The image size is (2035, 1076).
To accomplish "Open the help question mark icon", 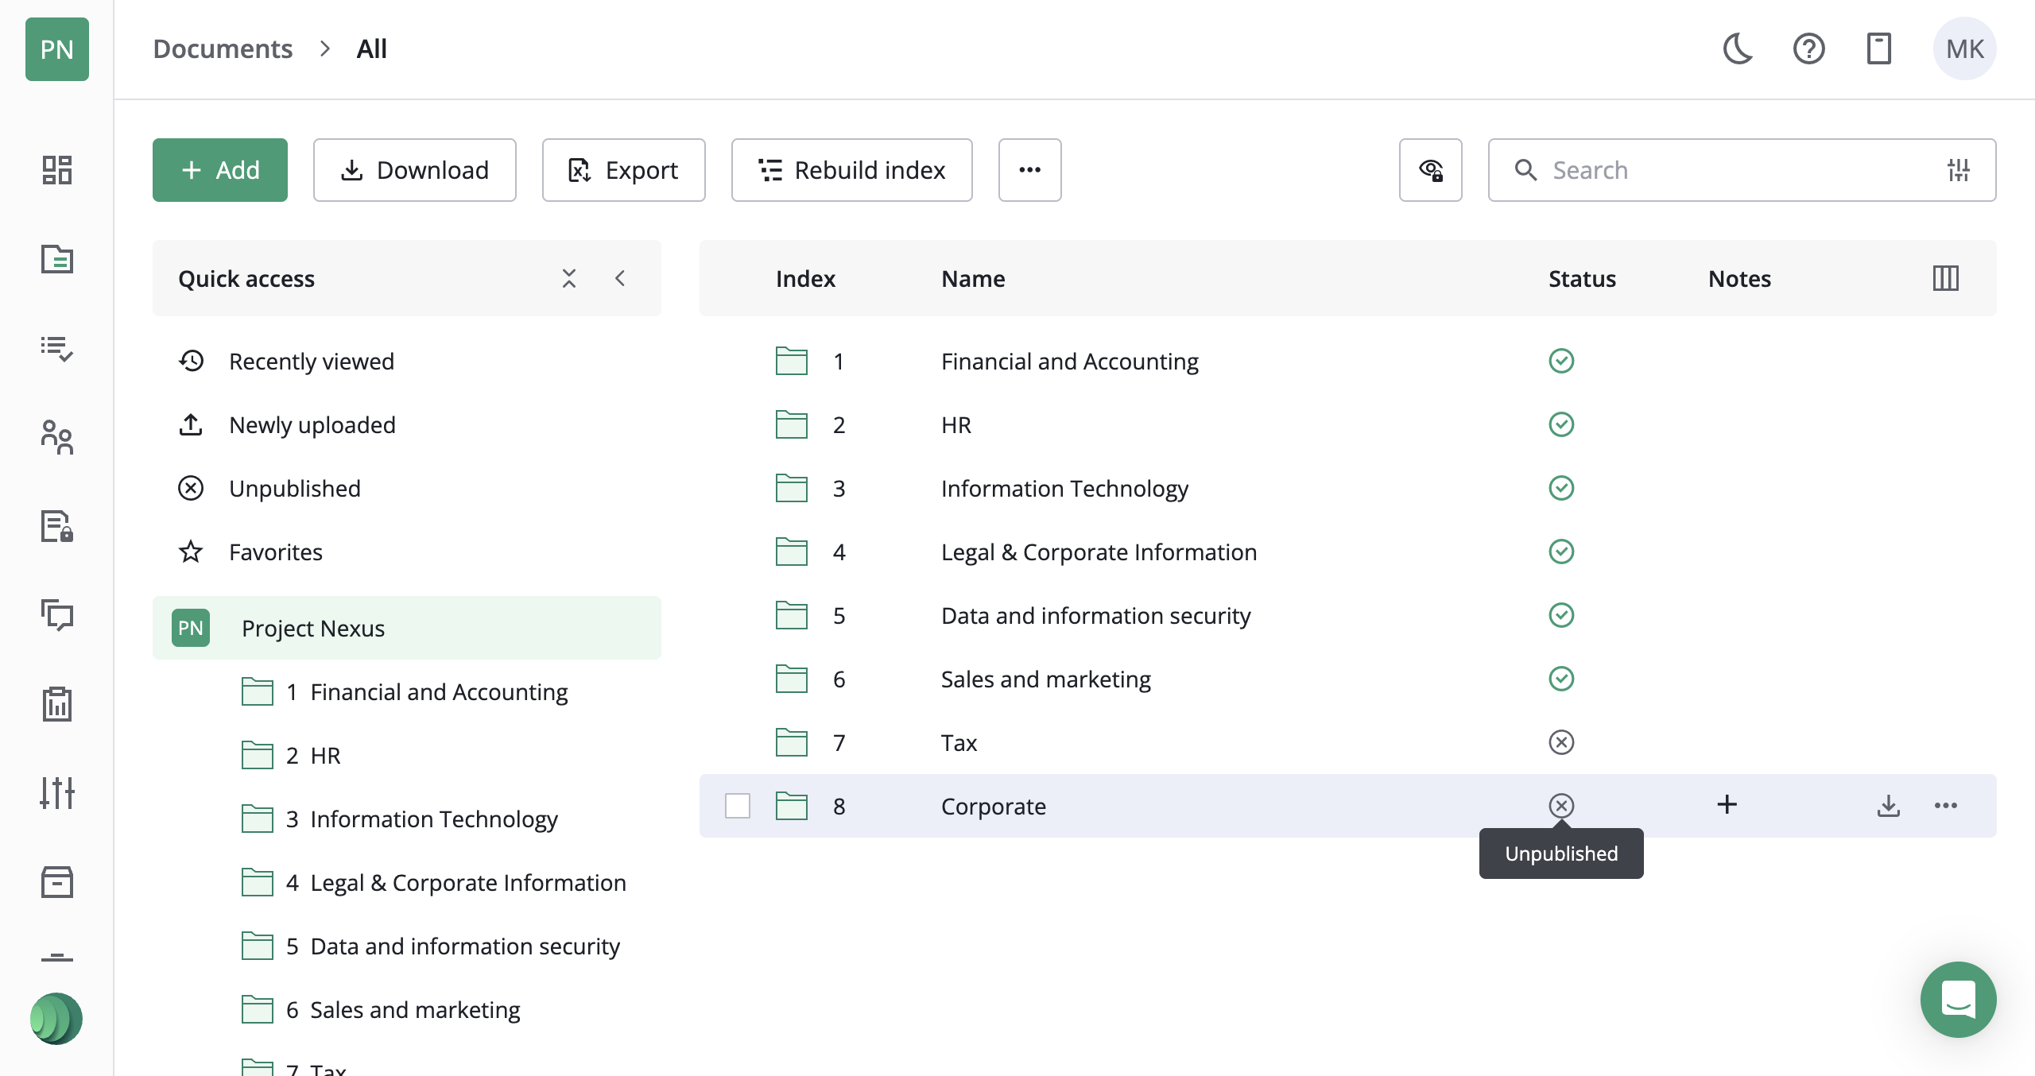I will point(1808,49).
